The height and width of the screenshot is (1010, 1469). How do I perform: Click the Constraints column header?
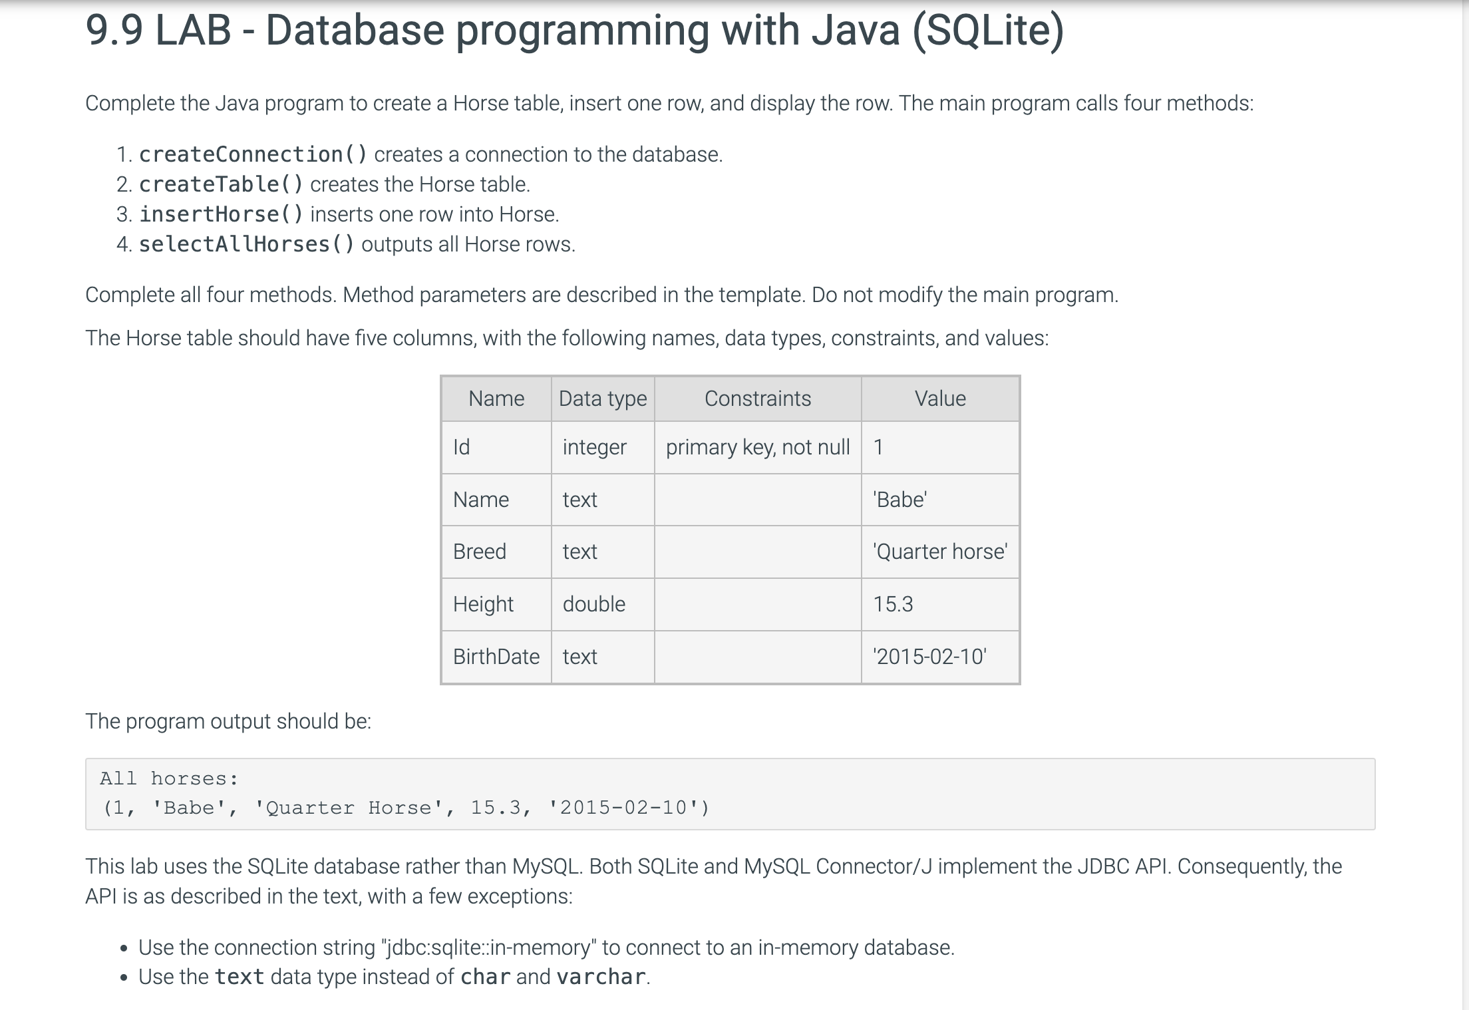pos(758,397)
